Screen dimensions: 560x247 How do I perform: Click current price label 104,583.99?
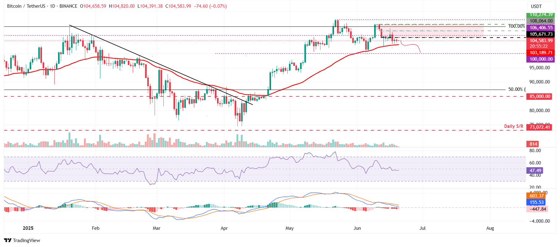541,41
